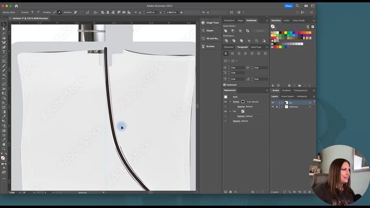Open search with the magnifier icon
Screen dimensions: 370x208
tap(297, 6)
